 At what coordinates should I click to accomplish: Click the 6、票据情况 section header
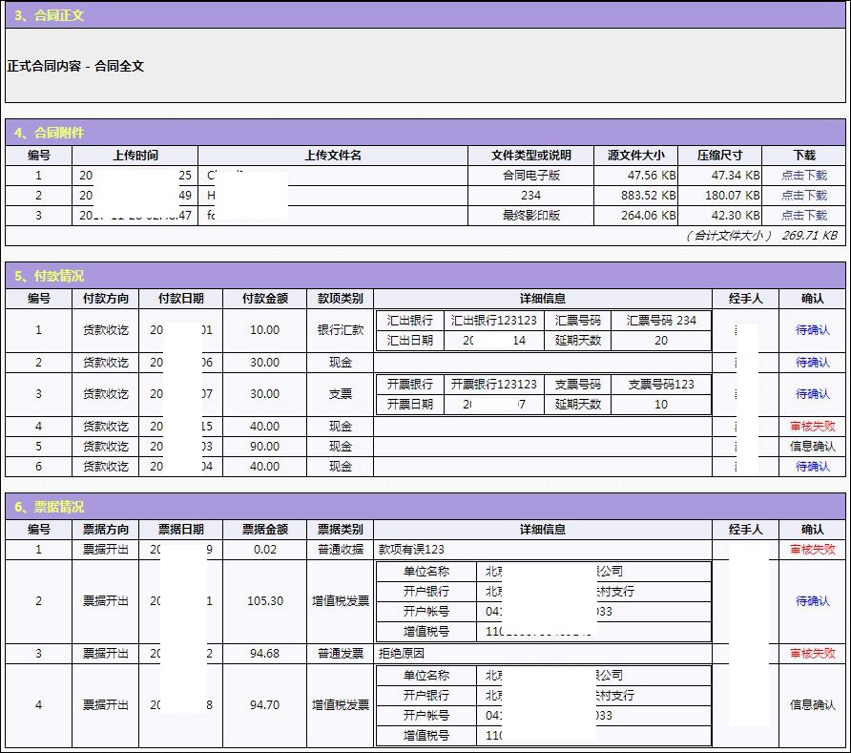click(x=50, y=507)
